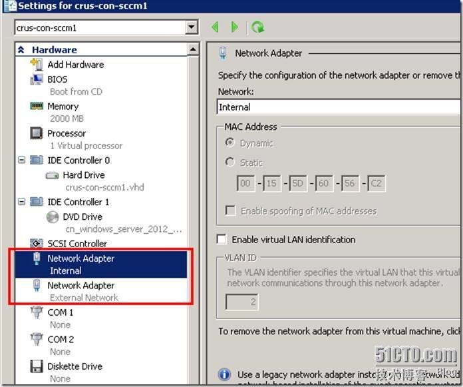The image size is (463, 387).
Task: Click the MAC octet field 60
Action: pos(323,183)
